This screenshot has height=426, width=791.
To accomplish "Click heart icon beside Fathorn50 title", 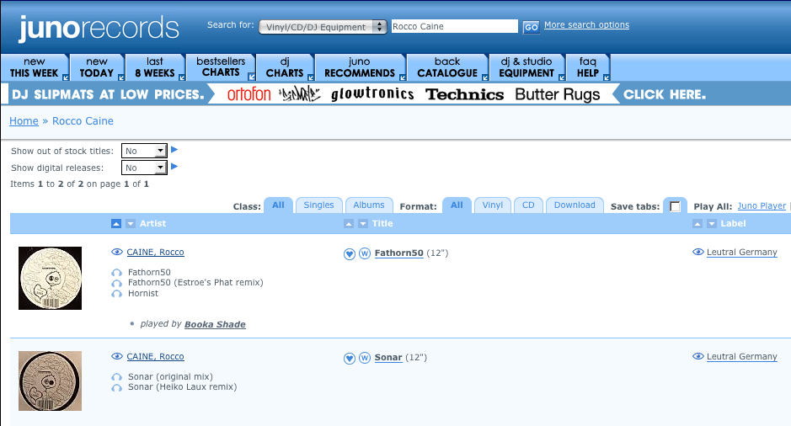I will click(x=350, y=253).
